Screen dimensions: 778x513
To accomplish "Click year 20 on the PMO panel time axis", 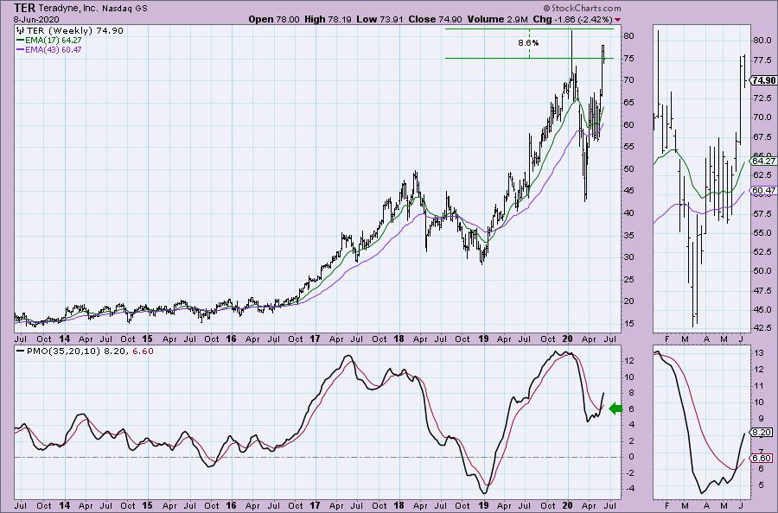I will (x=567, y=505).
